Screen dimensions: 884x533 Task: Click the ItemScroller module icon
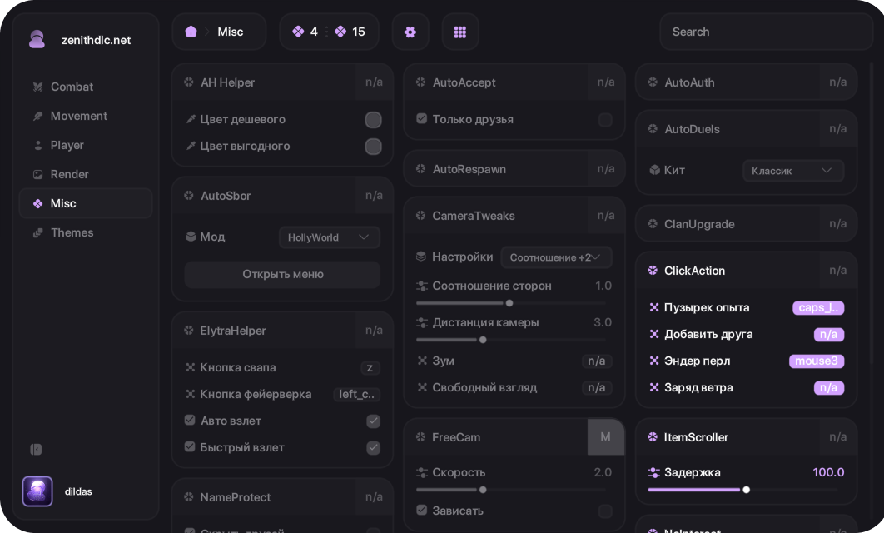(x=653, y=437)
